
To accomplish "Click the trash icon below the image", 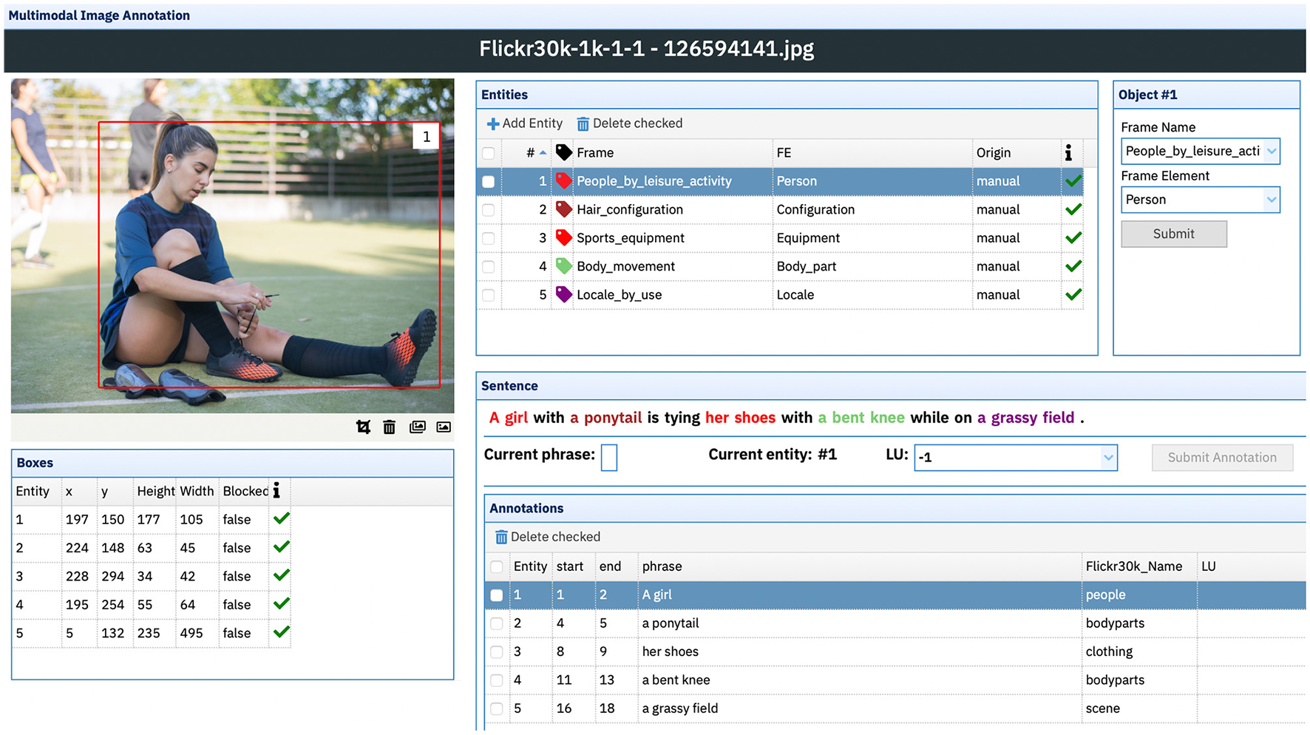I will tap(390, 427).
